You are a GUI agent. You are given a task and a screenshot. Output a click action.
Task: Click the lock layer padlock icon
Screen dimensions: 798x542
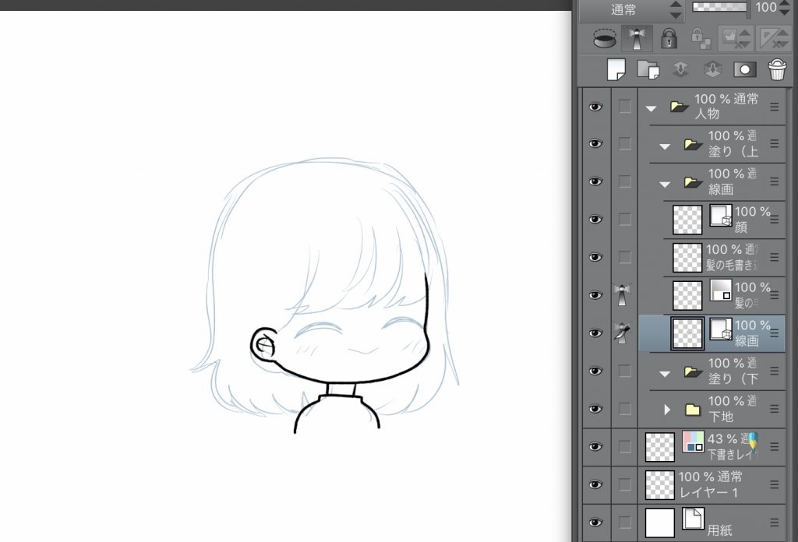tap(669, 38)
